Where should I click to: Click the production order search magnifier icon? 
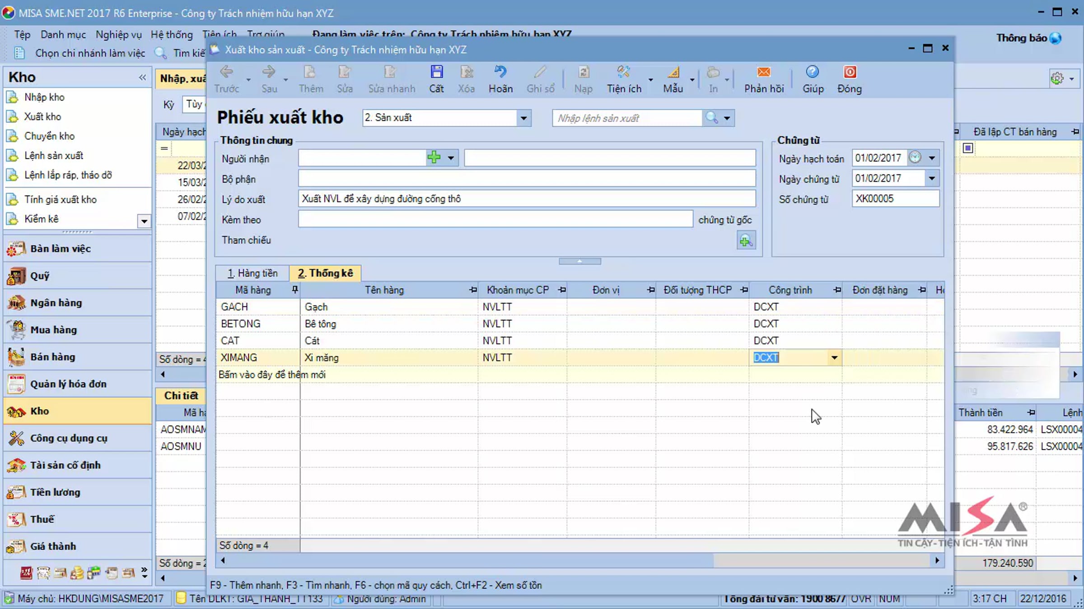coord(712,118)
